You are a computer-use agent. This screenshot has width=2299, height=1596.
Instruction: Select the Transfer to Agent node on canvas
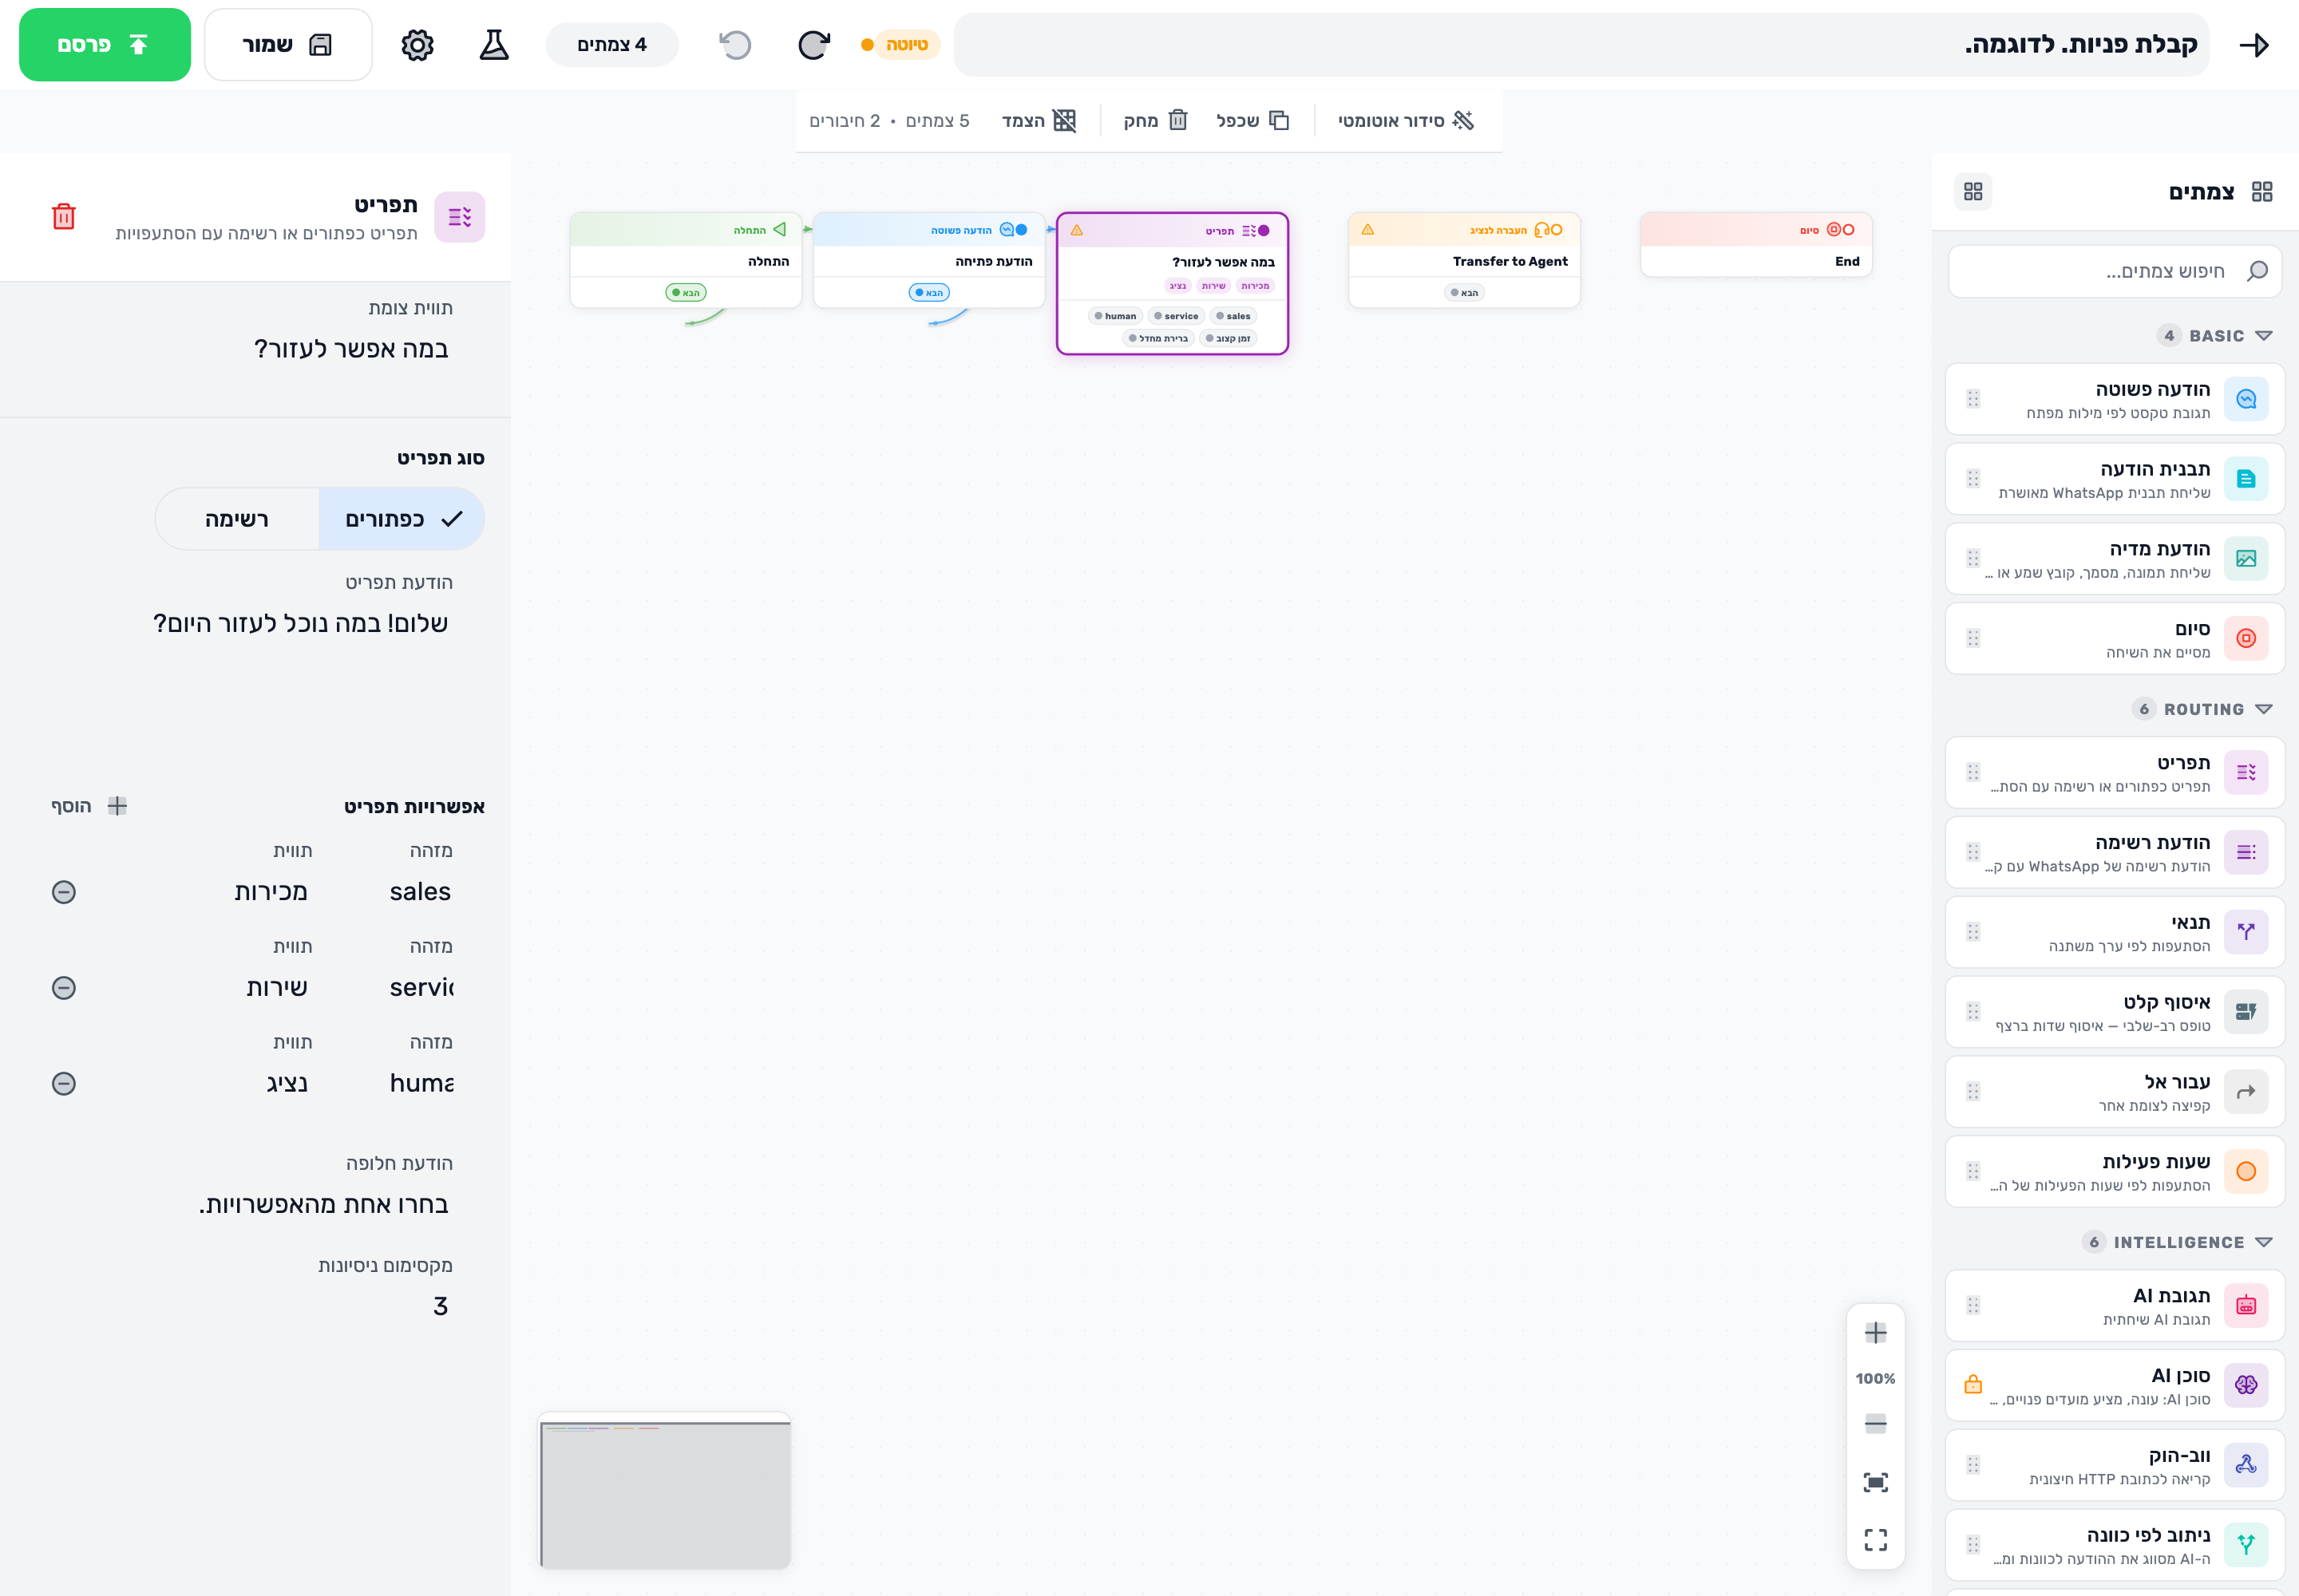pos(1465,260)
